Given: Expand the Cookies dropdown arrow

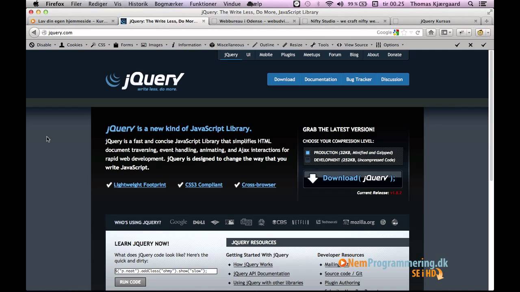Looking at the screenshot, I should (86, 45).
